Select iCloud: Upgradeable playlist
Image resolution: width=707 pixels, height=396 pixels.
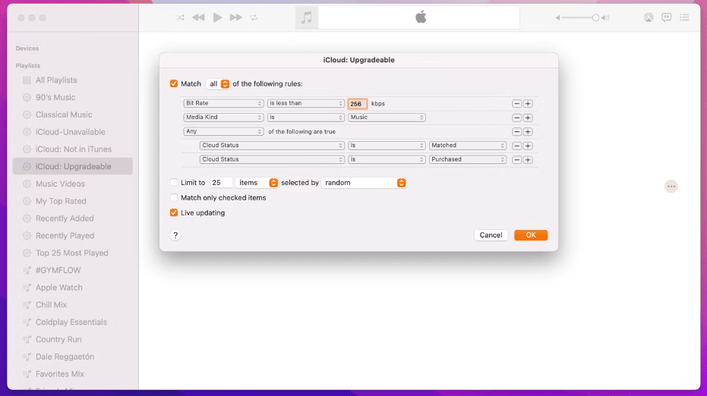click(x=73, y=166)
